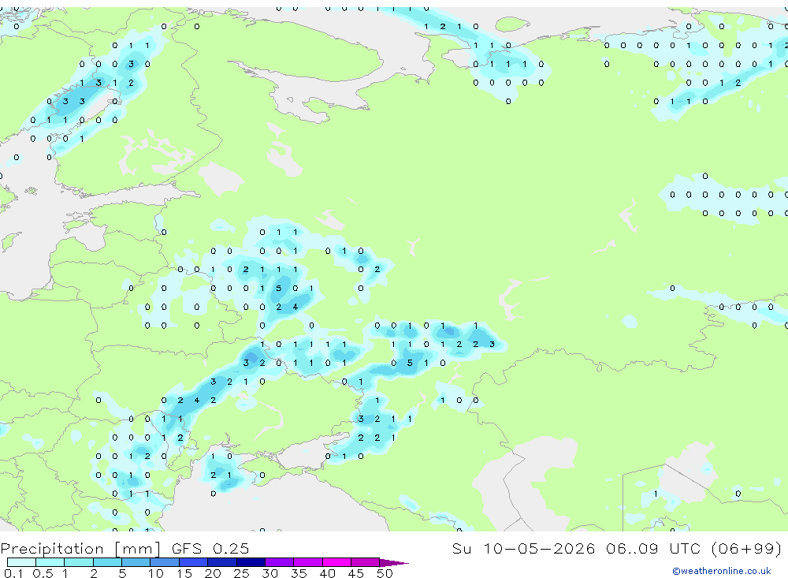Click the legend scale label '10'
This screenshot has width=788, height=578.
156,573
